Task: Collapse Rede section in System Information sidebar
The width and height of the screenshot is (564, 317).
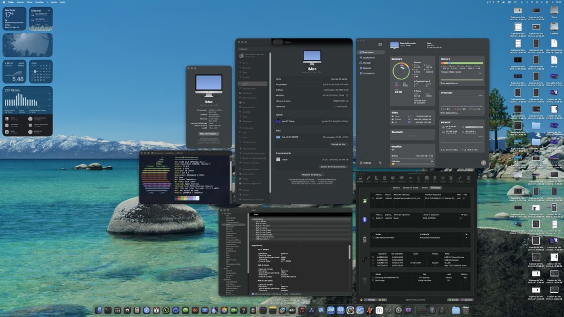Action: pyautogui.click(x=223, y=269)
